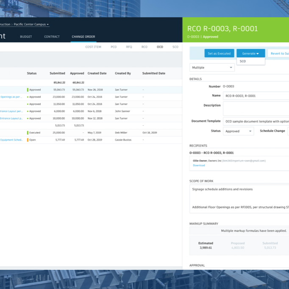Open the Generate dropdown button
Screen dimensions: 289x289
(251, 54)
